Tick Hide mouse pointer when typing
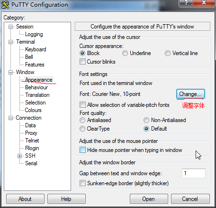 click(82, 150)
